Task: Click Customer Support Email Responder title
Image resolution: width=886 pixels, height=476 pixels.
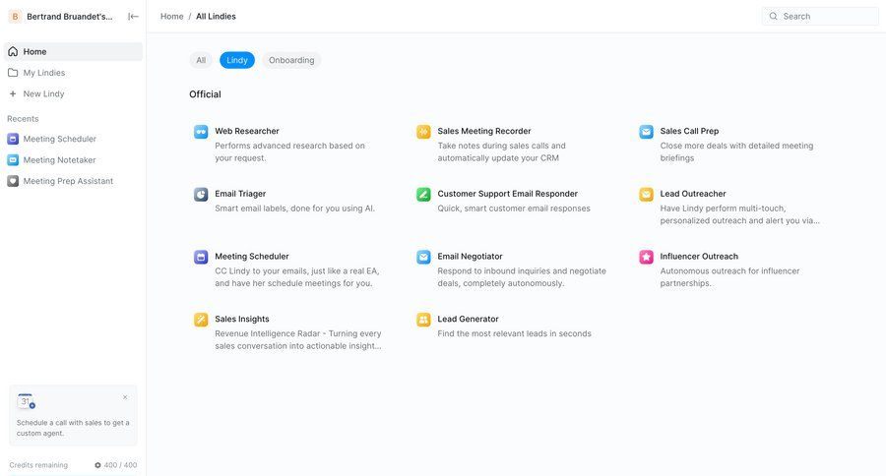Action: [507, 194]
